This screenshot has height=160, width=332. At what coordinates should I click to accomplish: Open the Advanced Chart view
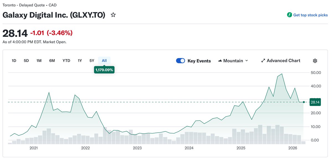coord(281,61)
